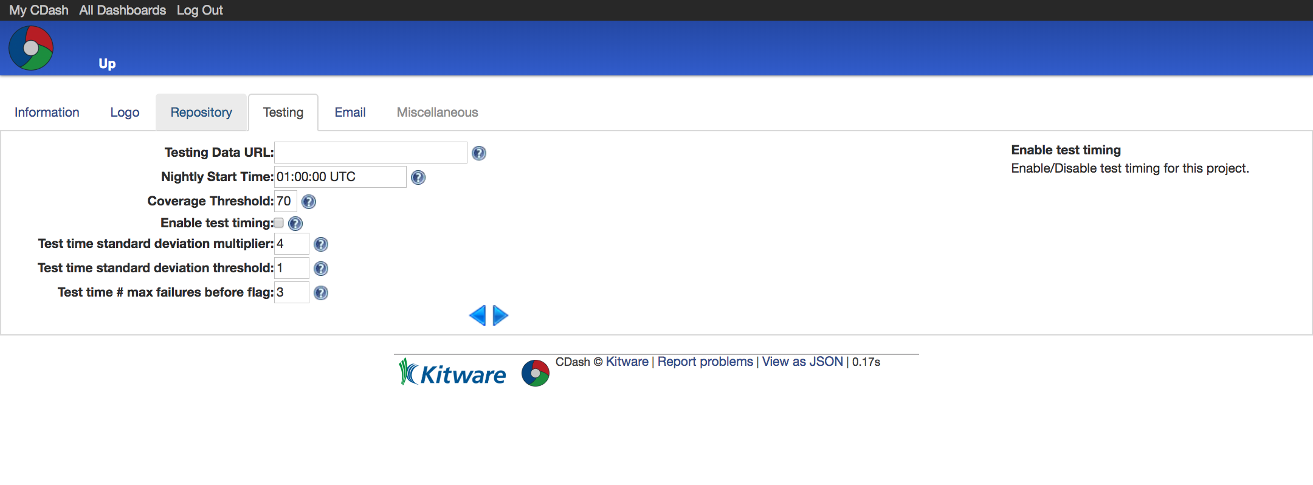This screenshot has height=485, width=1313.
Task: Show help for standard deviation multiplier
Action: coord(321,244)
